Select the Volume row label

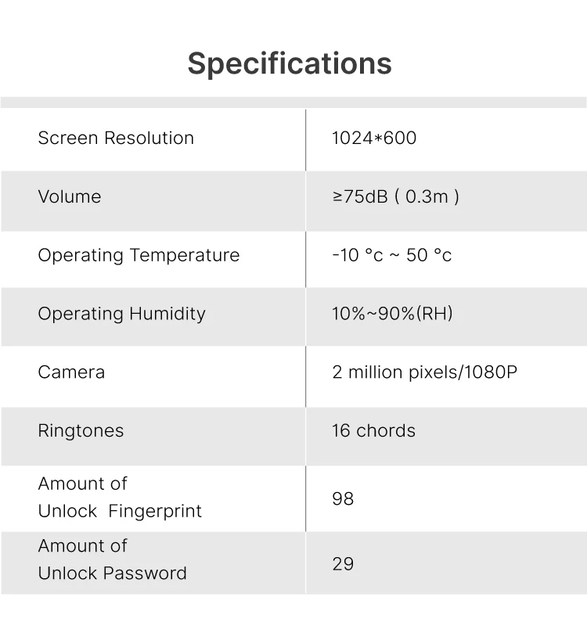coord(70,196)
